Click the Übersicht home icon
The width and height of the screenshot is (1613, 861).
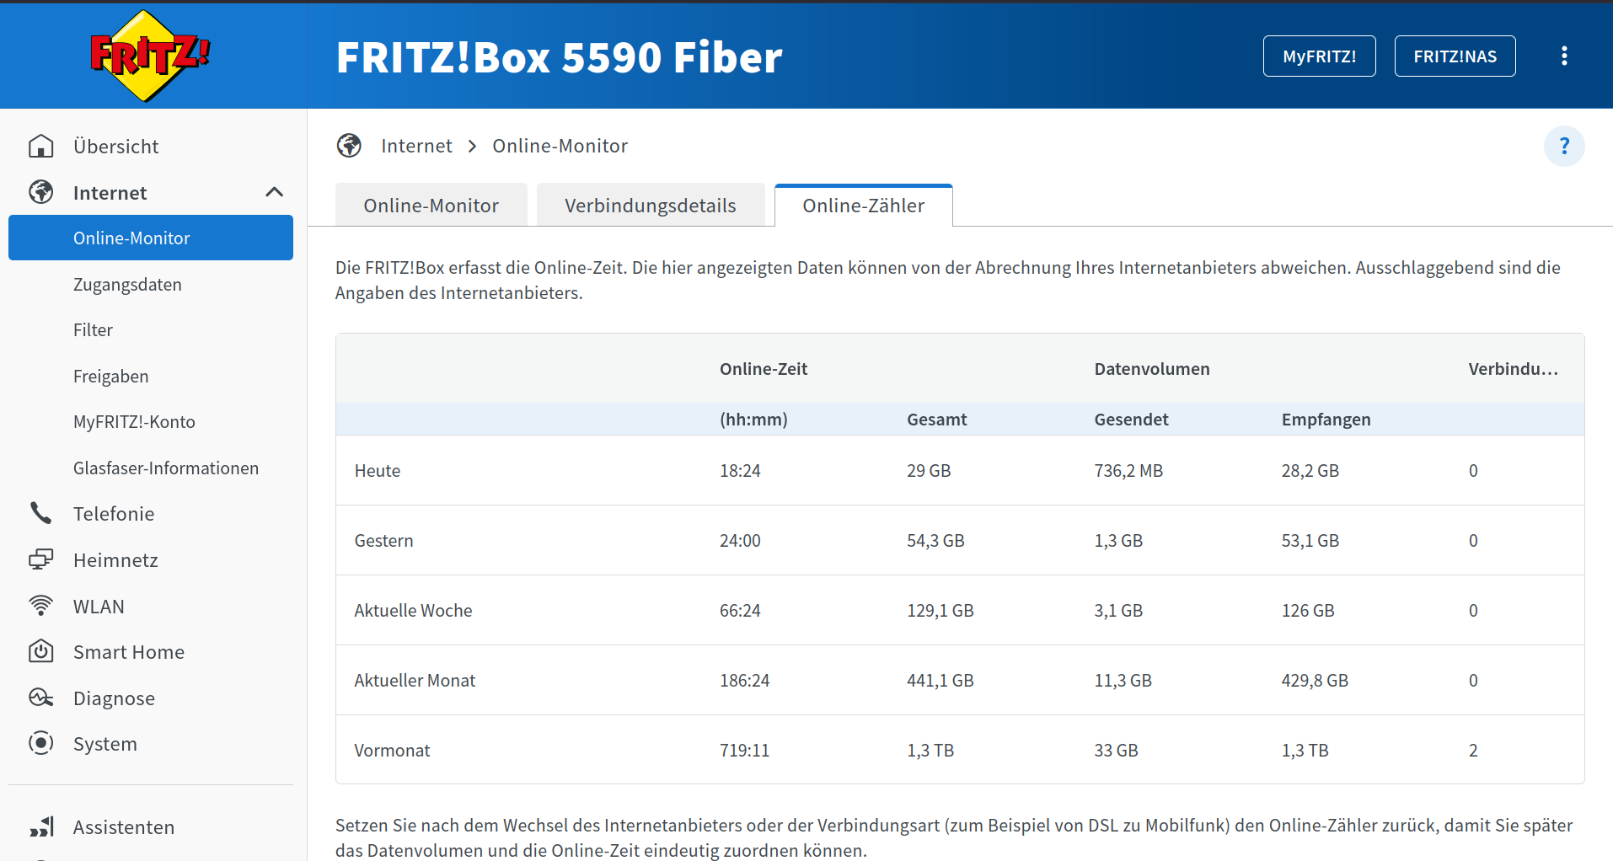coord(40,146)
